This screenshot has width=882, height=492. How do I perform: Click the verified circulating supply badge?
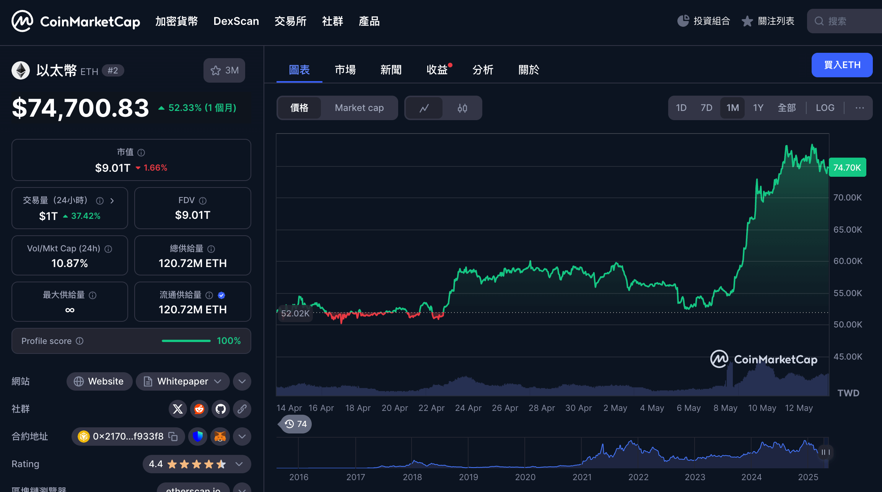(x=221, y=295)
